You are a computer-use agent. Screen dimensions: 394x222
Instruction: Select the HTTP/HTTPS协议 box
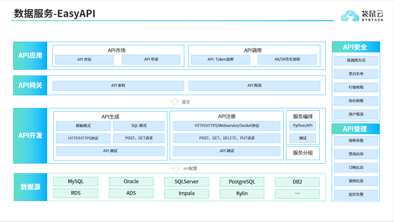[83, 138]
